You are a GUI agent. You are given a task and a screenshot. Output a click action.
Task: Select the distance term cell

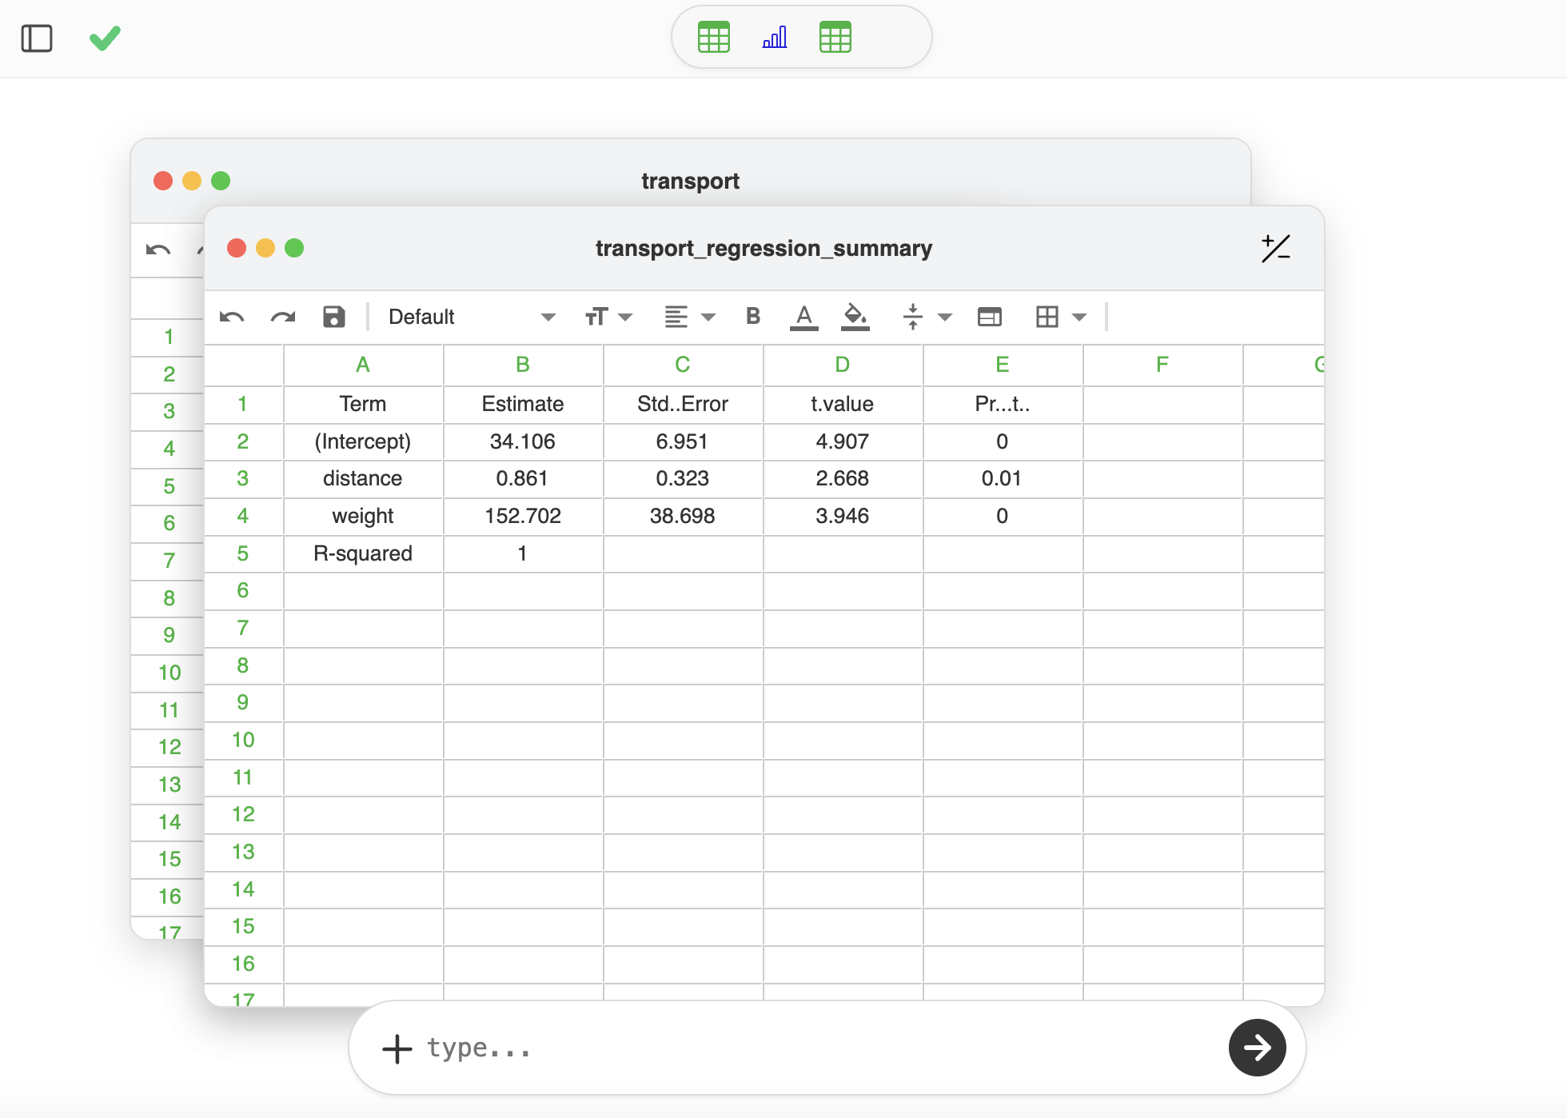(x=363, y=478)
